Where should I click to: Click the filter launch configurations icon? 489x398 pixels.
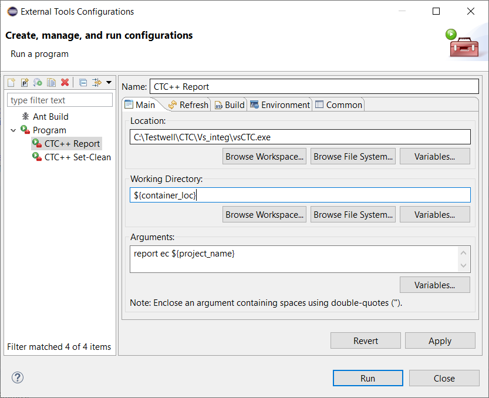click(x=97, y=83)
